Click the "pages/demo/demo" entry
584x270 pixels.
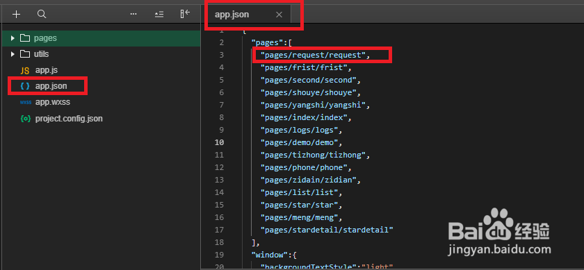click(x=302, y=142)
